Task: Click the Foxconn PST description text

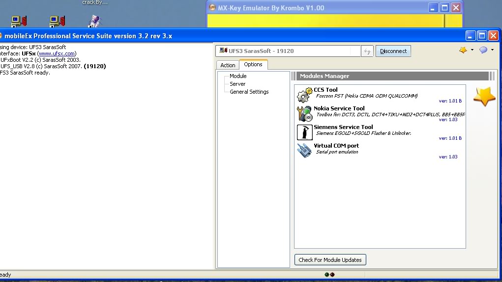Action: coord(367,96)
